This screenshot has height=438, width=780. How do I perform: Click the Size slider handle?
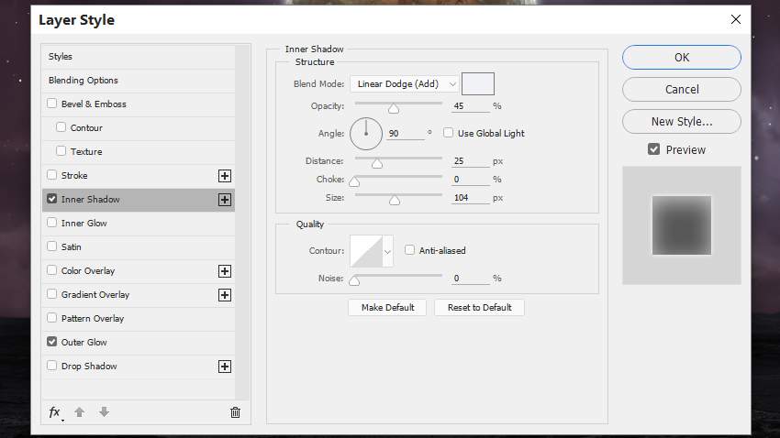click(395, 200)
